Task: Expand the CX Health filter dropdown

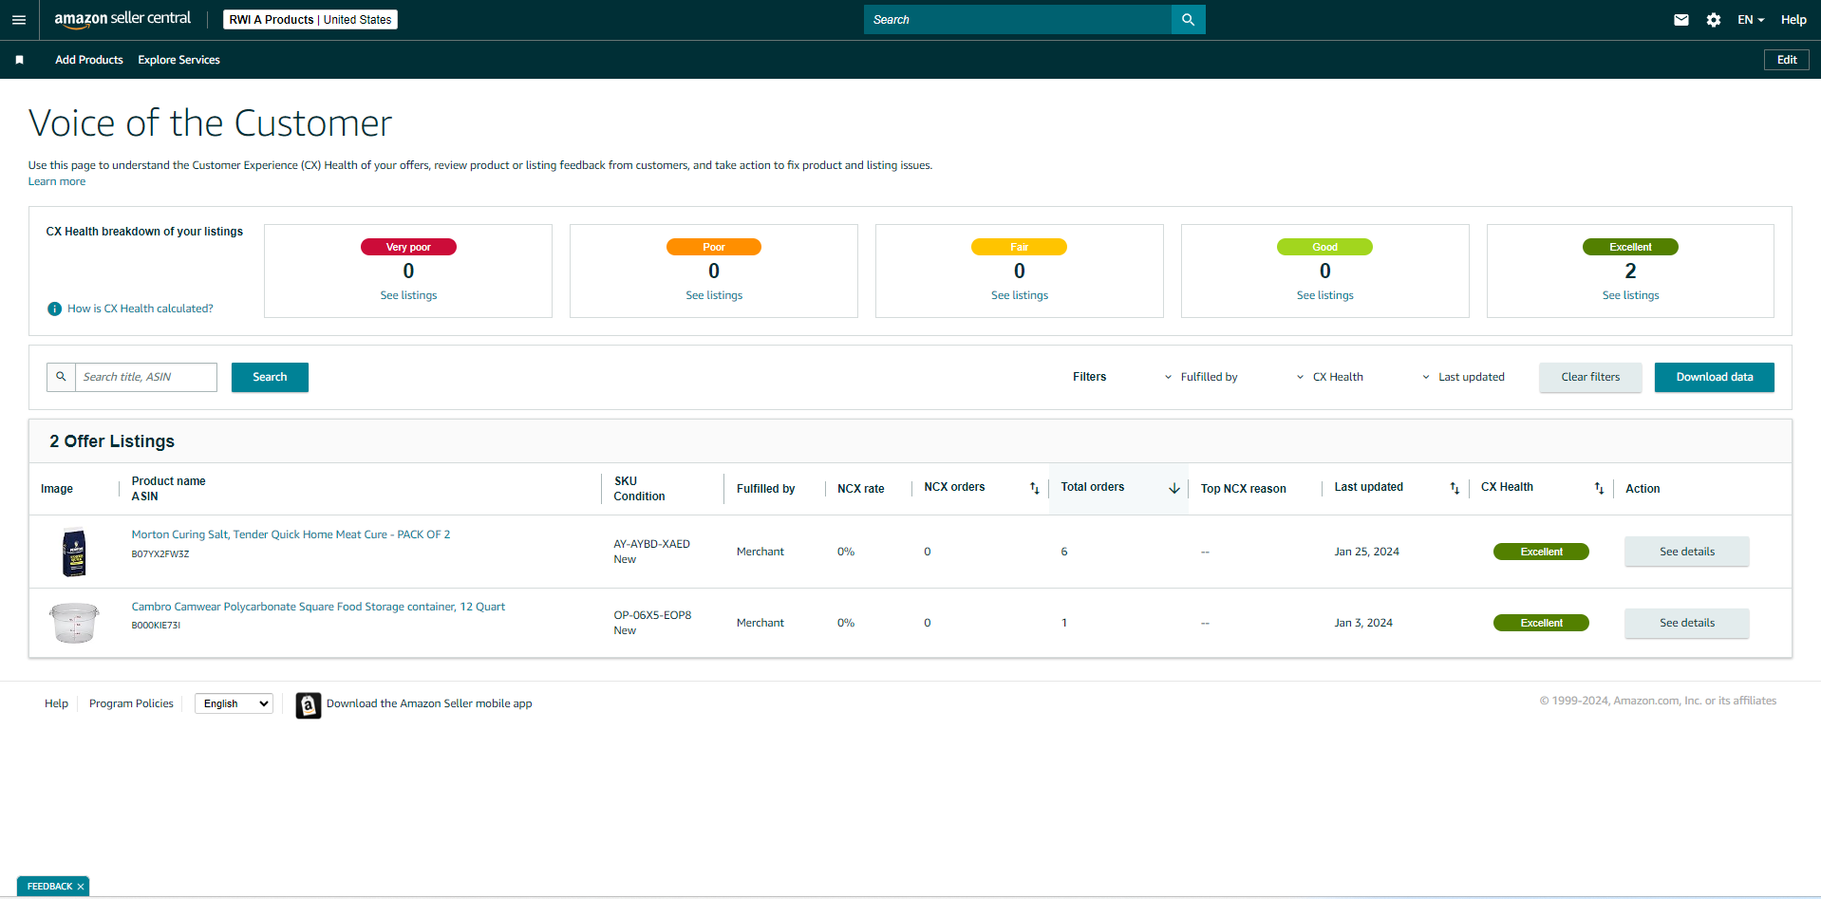Action: click(x=1329, y=377)
